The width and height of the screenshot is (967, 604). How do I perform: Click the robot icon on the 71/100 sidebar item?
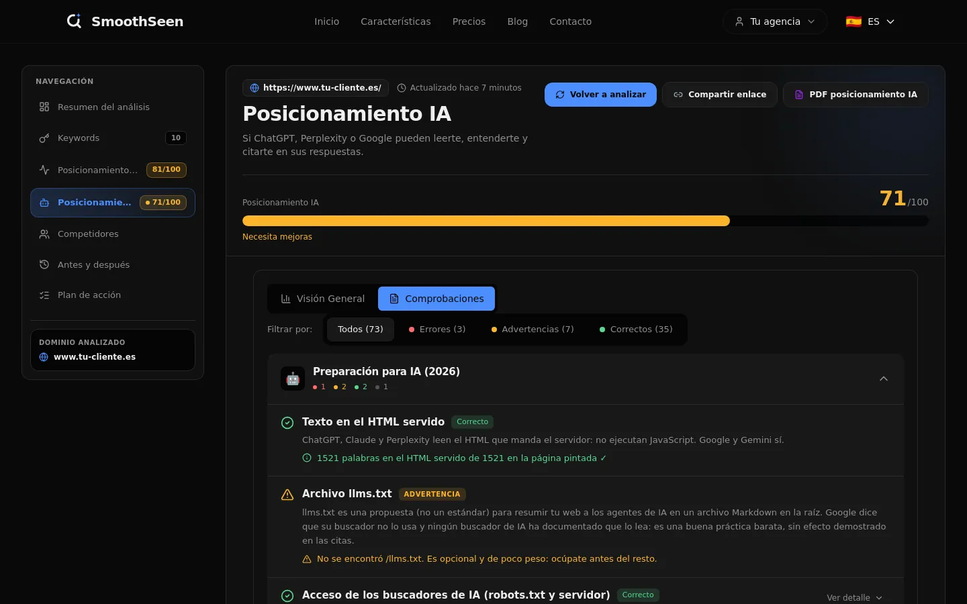coord(44,203)
